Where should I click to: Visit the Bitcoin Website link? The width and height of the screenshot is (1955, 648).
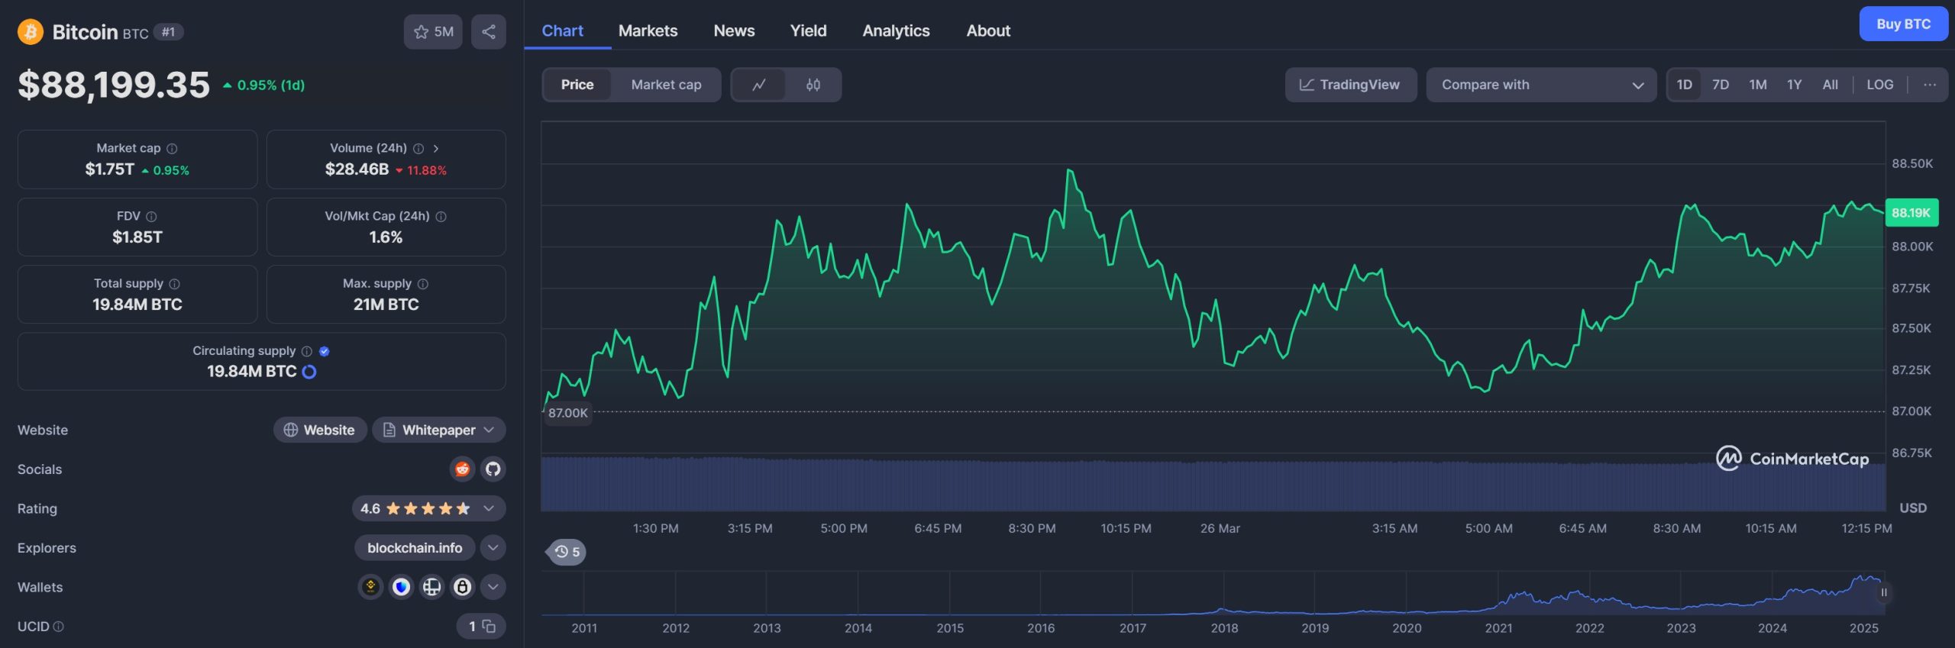tap(320, 430)
